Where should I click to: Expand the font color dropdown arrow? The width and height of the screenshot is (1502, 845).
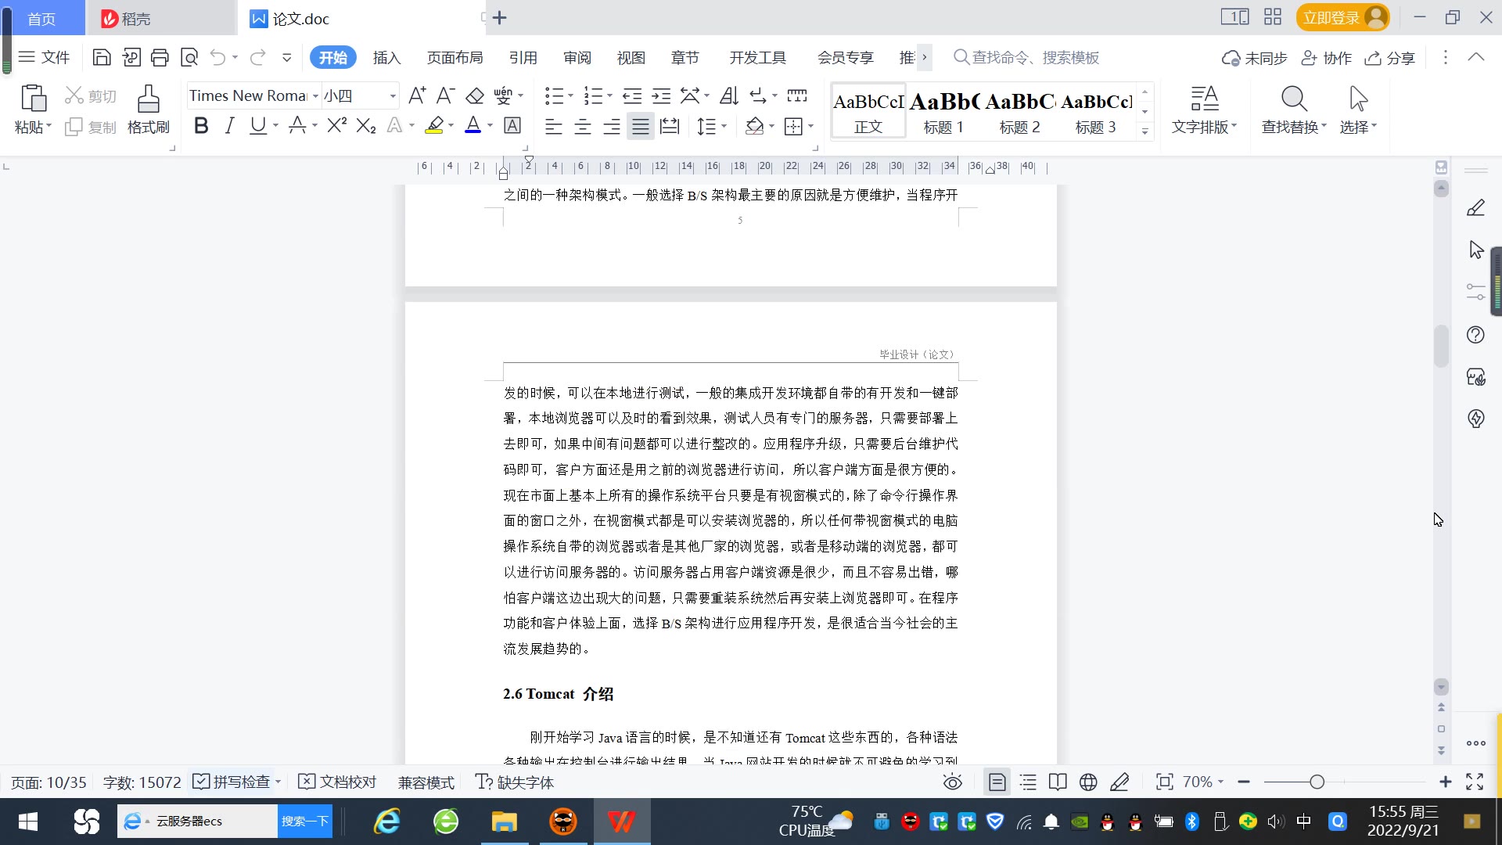pyautogui.click(x=490, y=126)
